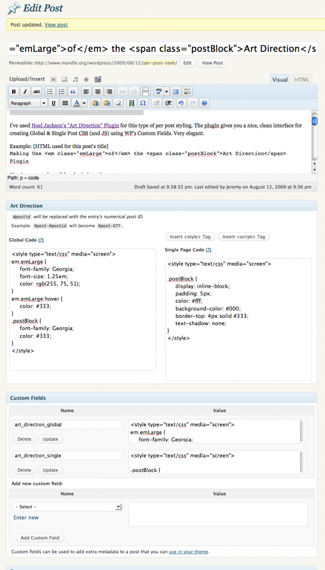
Task: Click the art_direction_single name field
Action: (68, 455)
